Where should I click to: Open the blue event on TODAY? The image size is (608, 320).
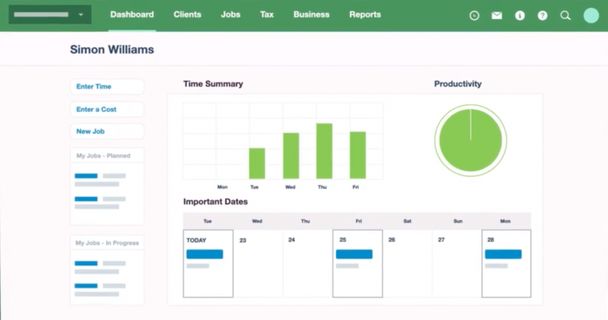[x=205, y=254]
